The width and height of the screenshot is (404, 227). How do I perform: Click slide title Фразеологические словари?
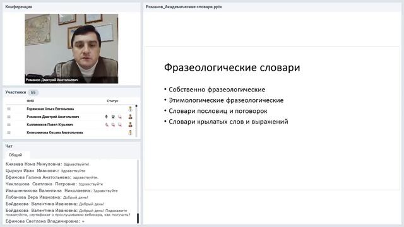pyautogui.click(x=232, y=67)
